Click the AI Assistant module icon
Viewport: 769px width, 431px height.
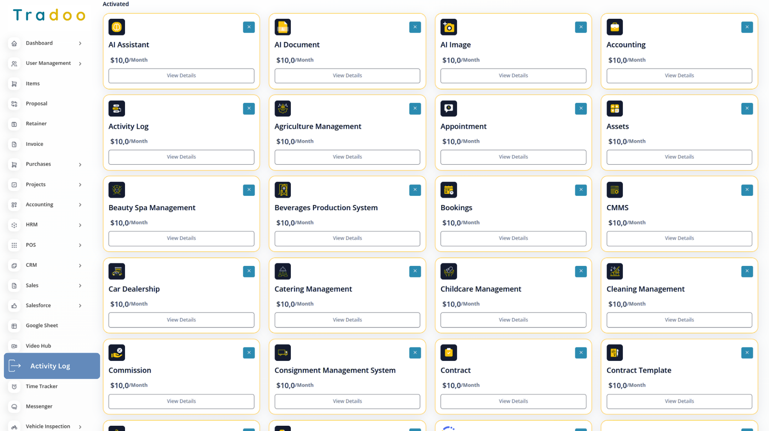pyautogui.click(x=116, y=27)
